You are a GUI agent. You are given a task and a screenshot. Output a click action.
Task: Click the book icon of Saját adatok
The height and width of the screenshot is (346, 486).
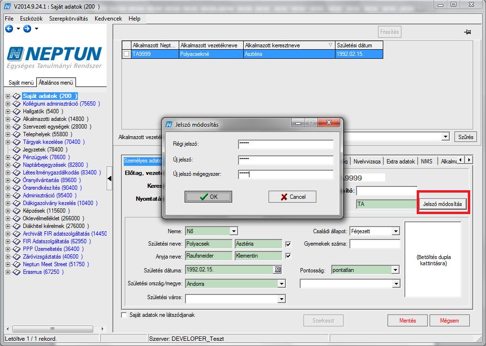17,96
